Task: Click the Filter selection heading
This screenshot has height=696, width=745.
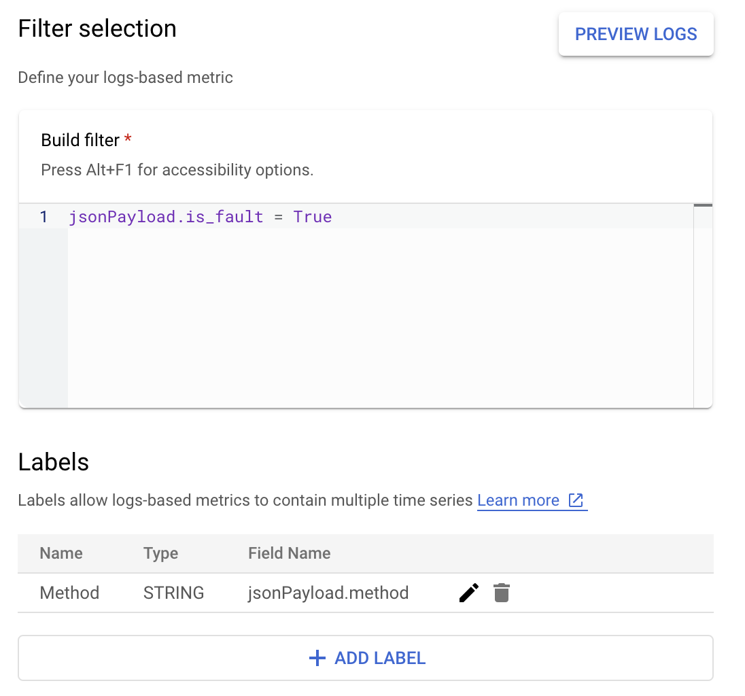Action: pos(97,29)
